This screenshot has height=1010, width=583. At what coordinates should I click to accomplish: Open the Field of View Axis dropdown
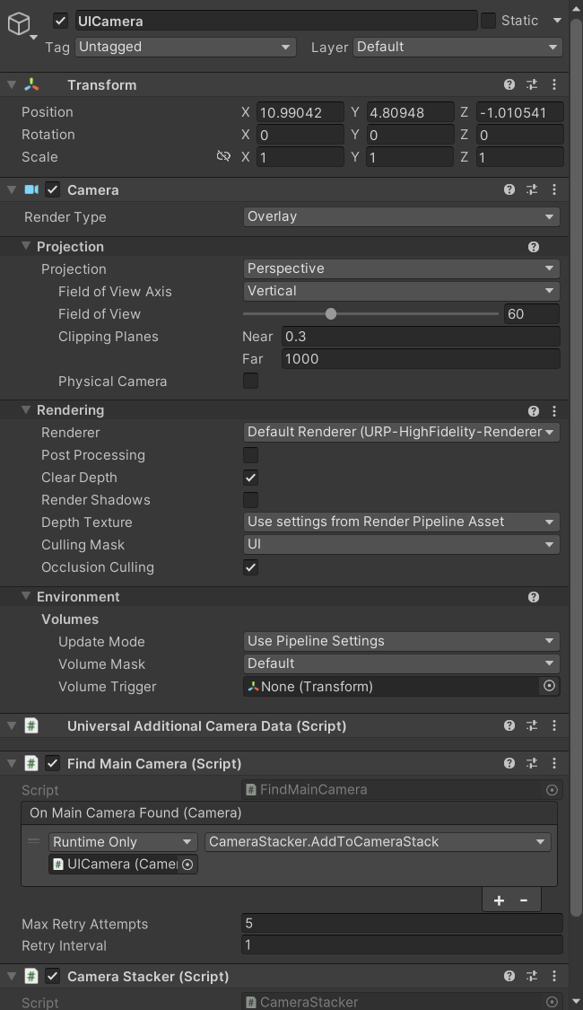click(x=402, y=291)
